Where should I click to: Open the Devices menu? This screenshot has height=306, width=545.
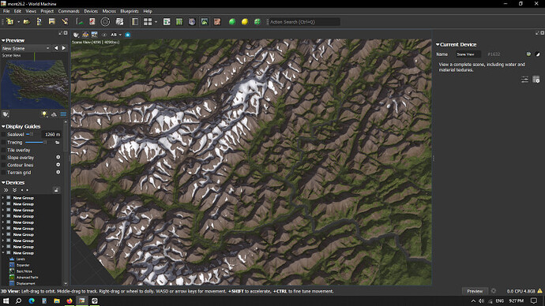click(x=91, y=11)
